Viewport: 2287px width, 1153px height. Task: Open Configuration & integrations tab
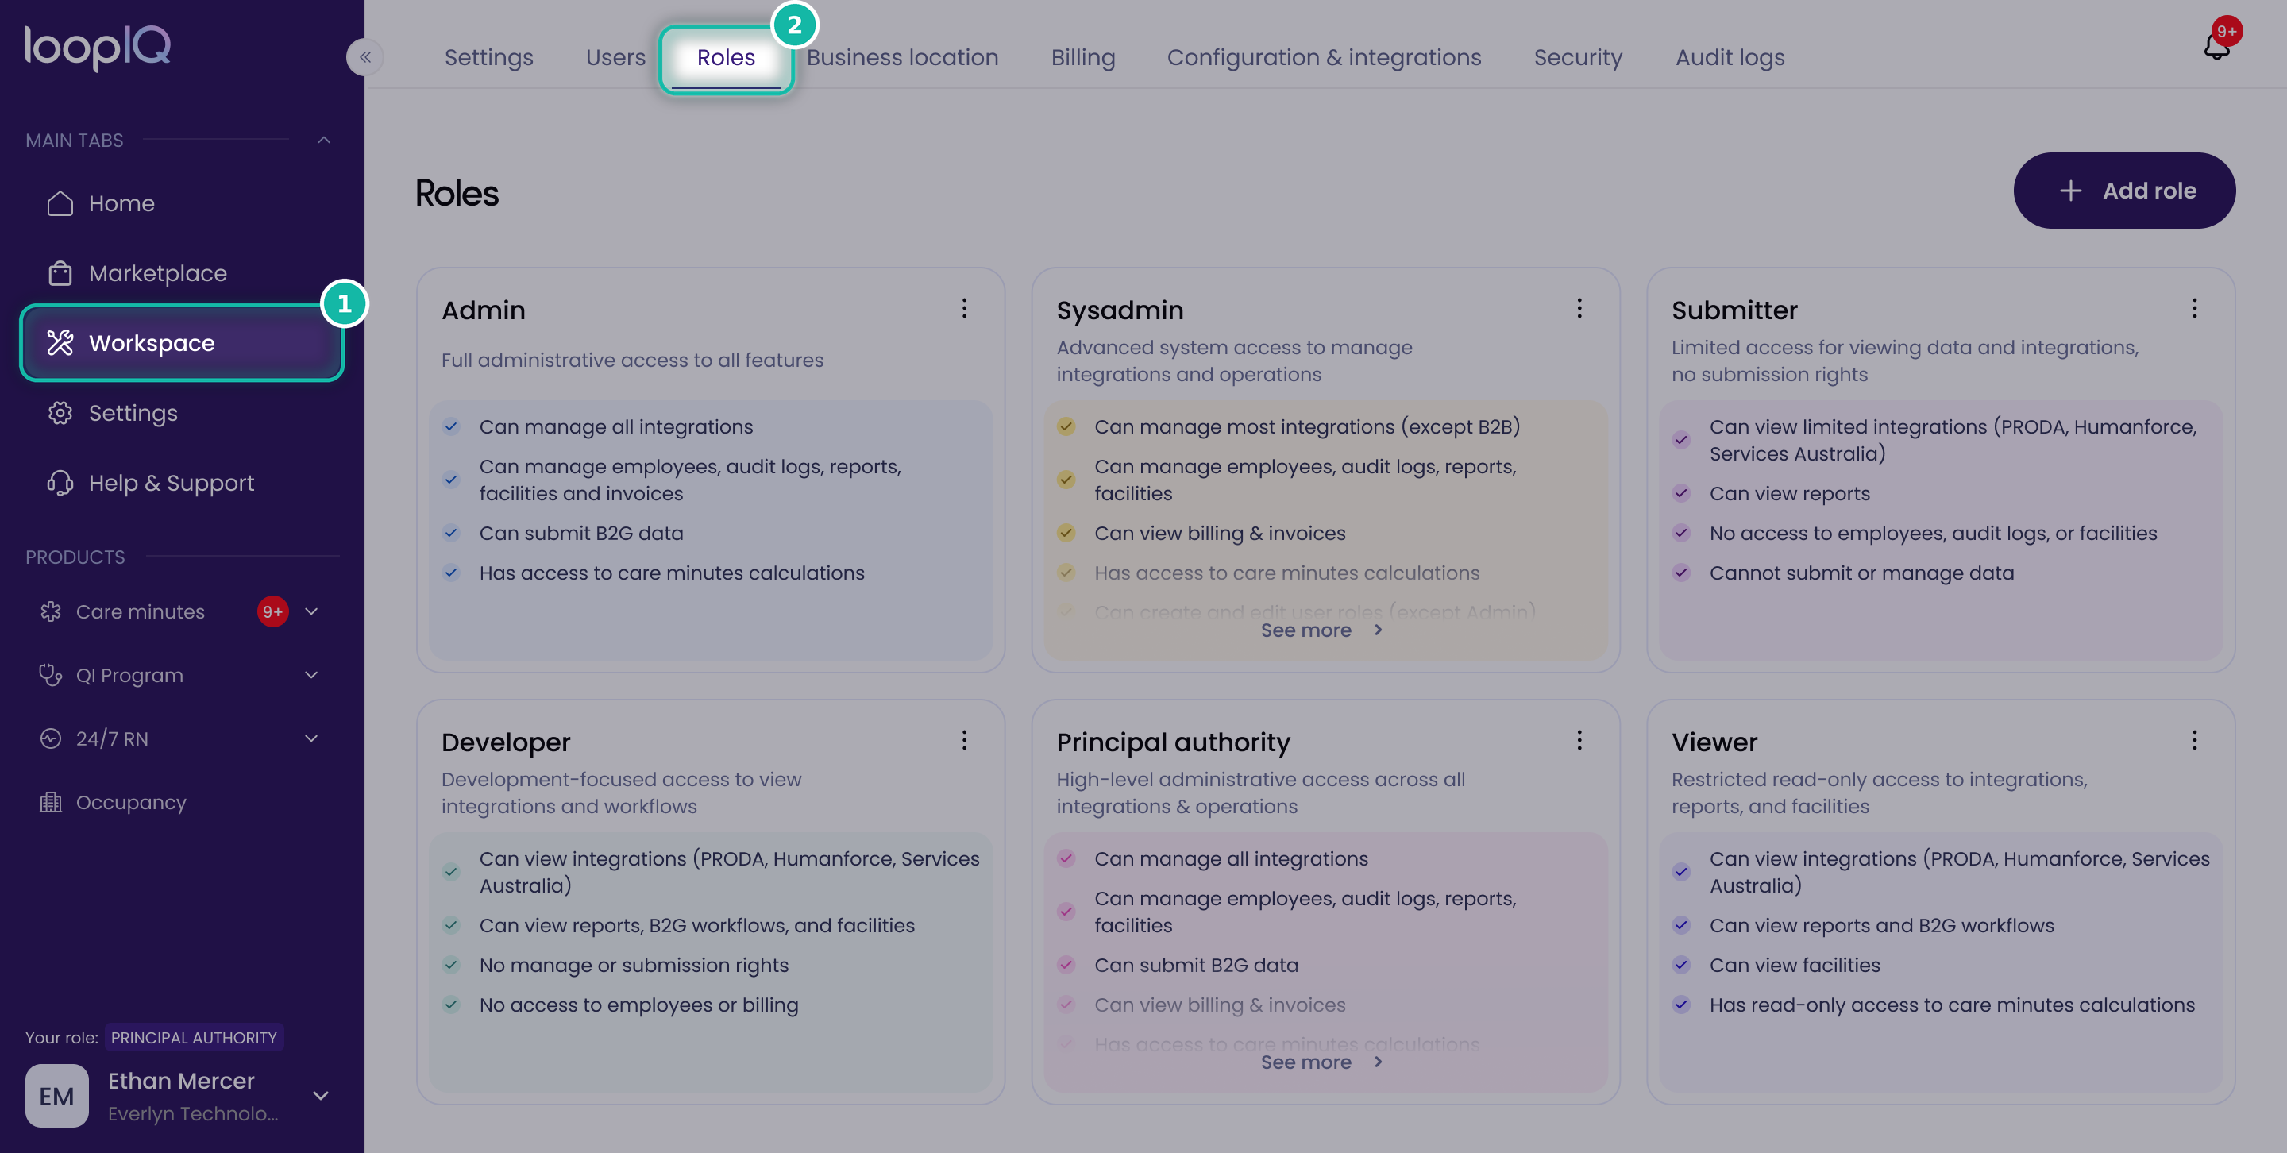point(1324,58)
